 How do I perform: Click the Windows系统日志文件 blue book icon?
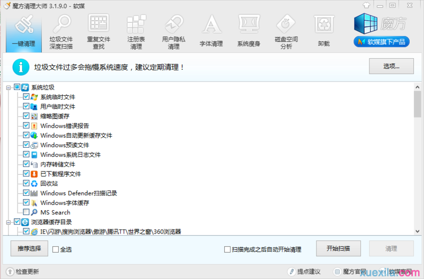(x=34, y=155)
